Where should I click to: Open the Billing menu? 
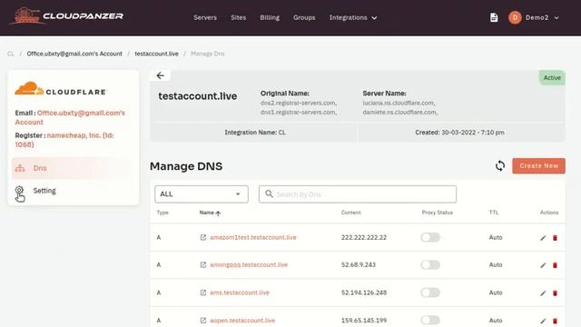270,17
